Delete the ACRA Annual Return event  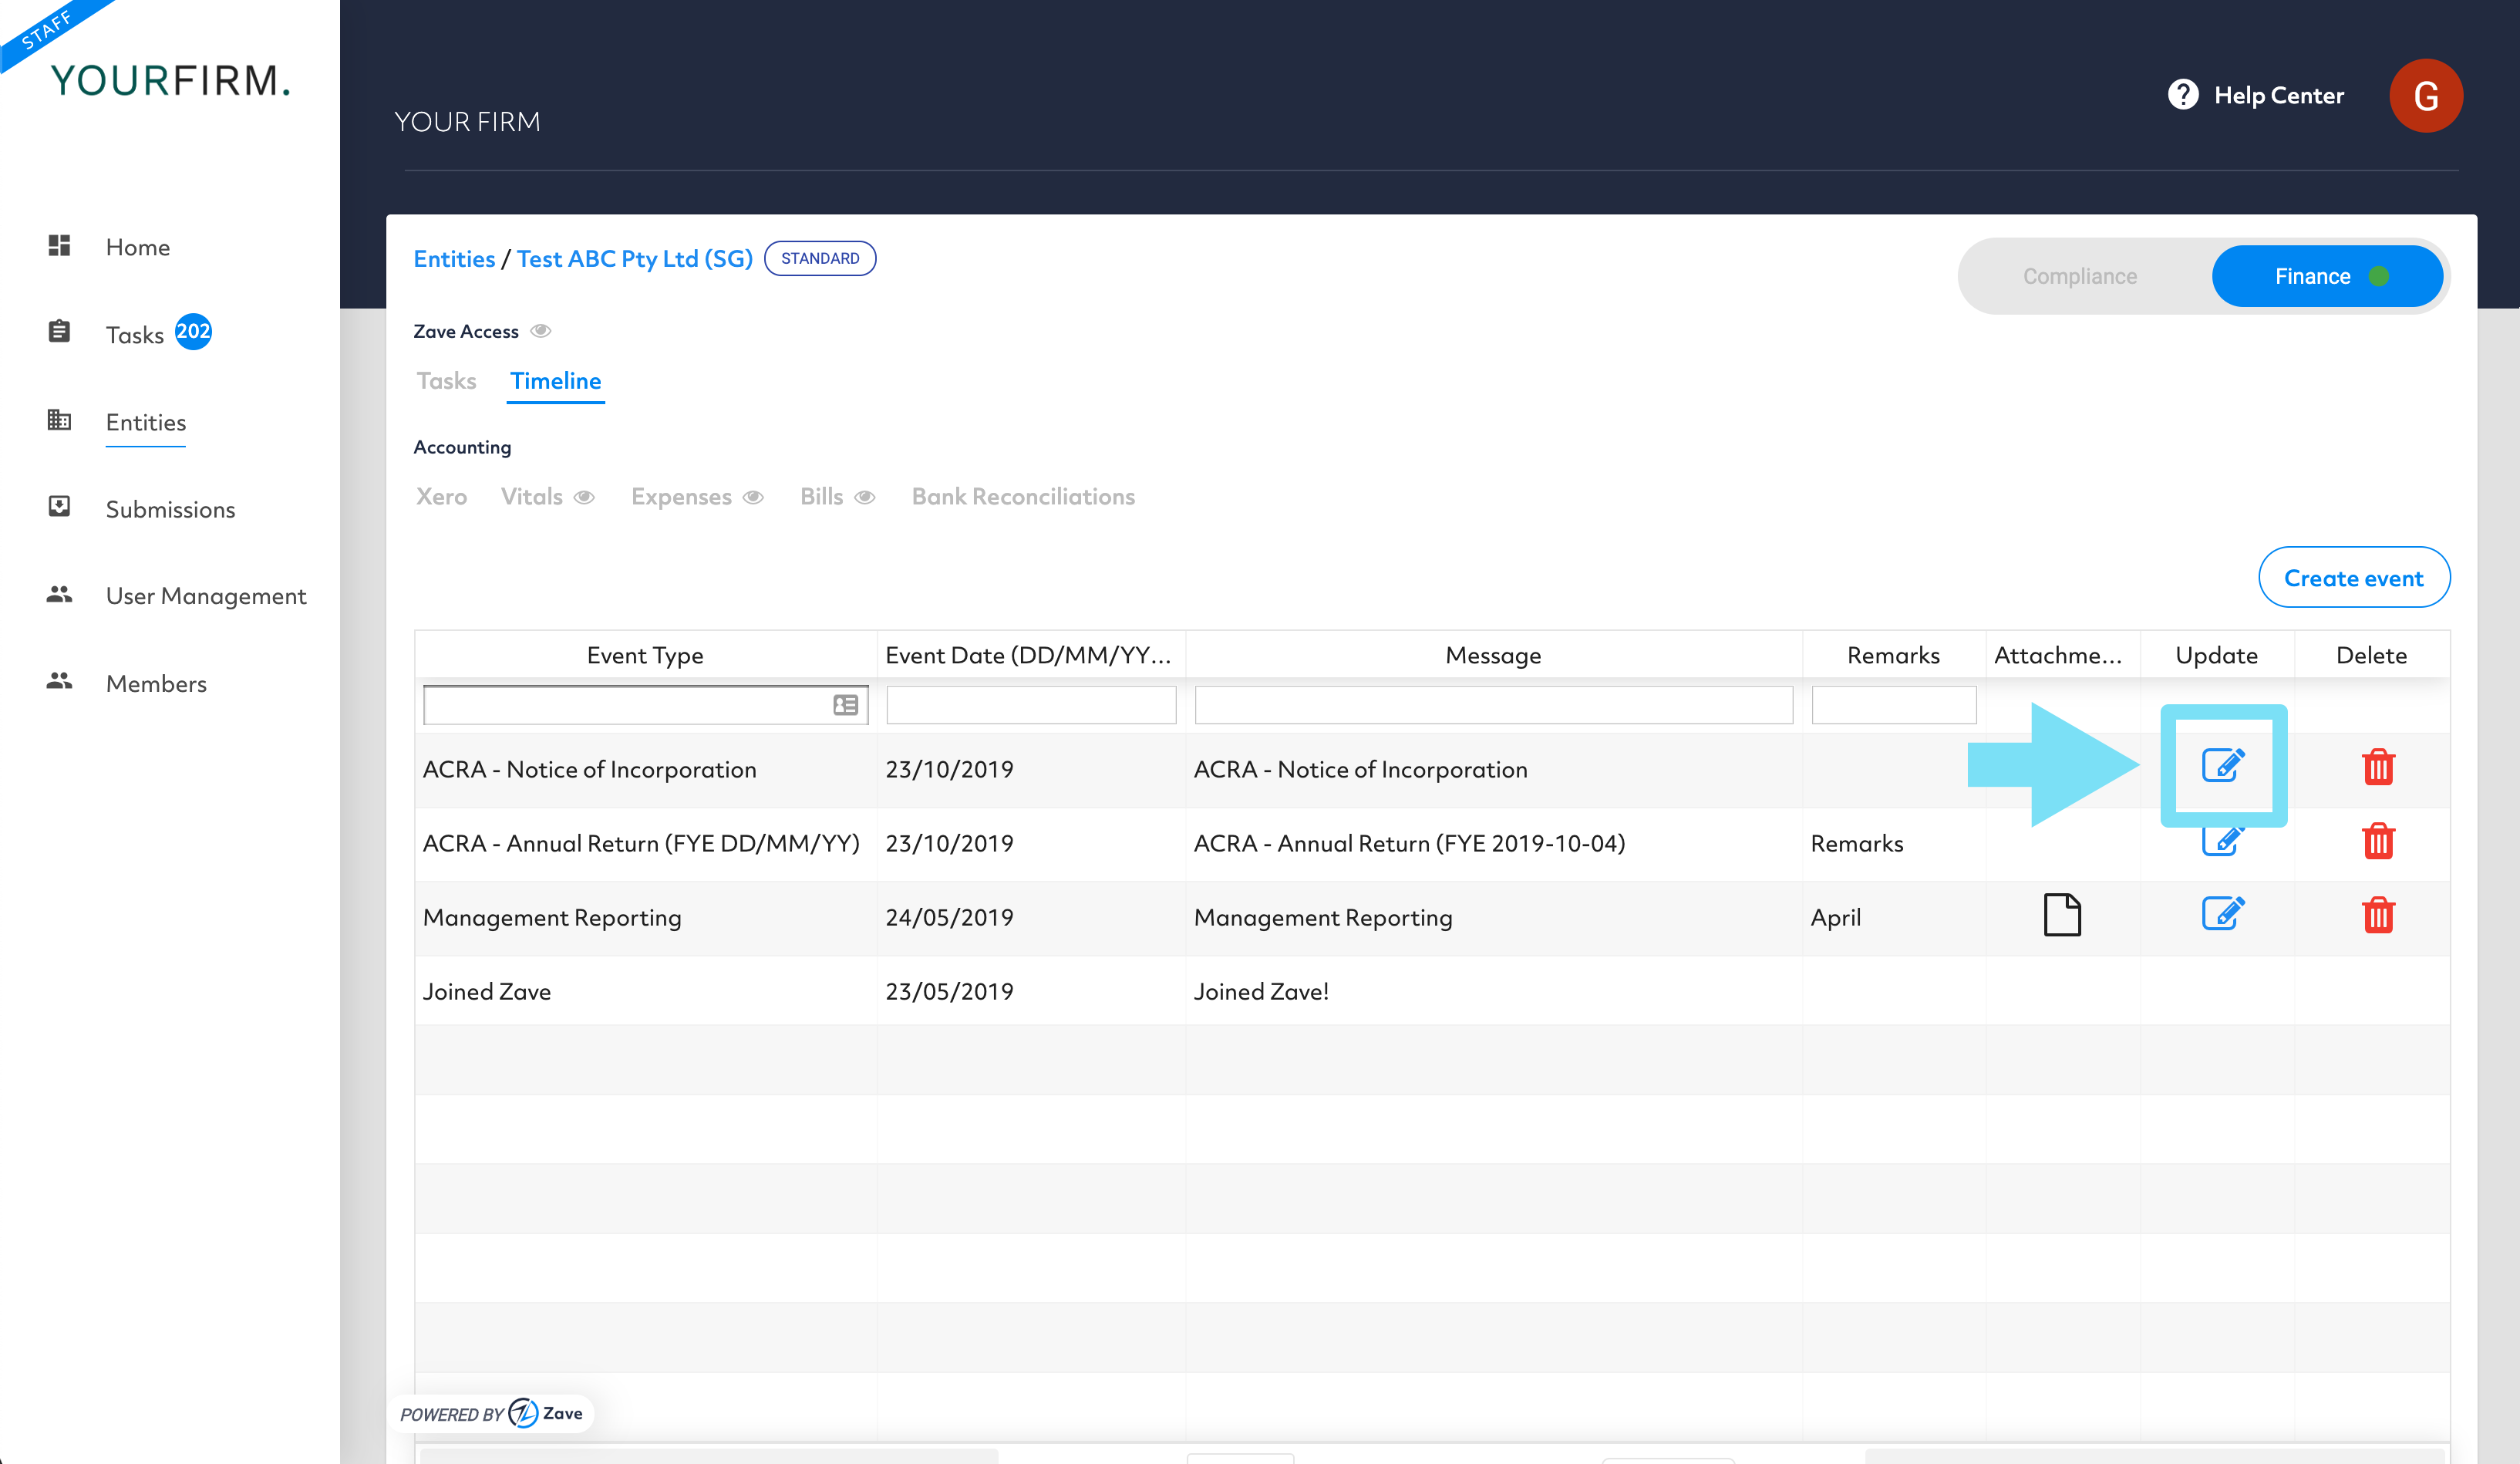coord(2377,841)
